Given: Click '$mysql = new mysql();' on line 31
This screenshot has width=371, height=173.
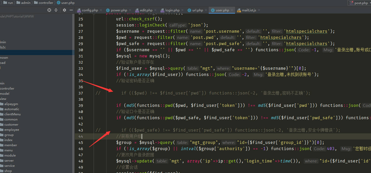Looking at the screenshot, I should coord(143,56).
